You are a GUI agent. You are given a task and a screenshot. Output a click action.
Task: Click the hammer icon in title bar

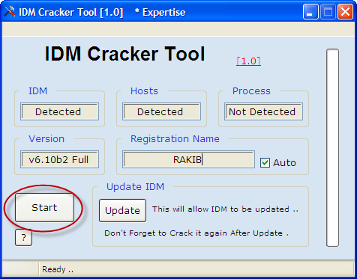(x=10, y=12)
